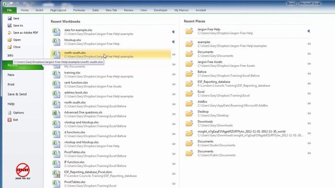Viewport: 335px width, 188px height.
Task: Open PivotTables.xlsx in Excel\Before folder
Action: [110, 154]
